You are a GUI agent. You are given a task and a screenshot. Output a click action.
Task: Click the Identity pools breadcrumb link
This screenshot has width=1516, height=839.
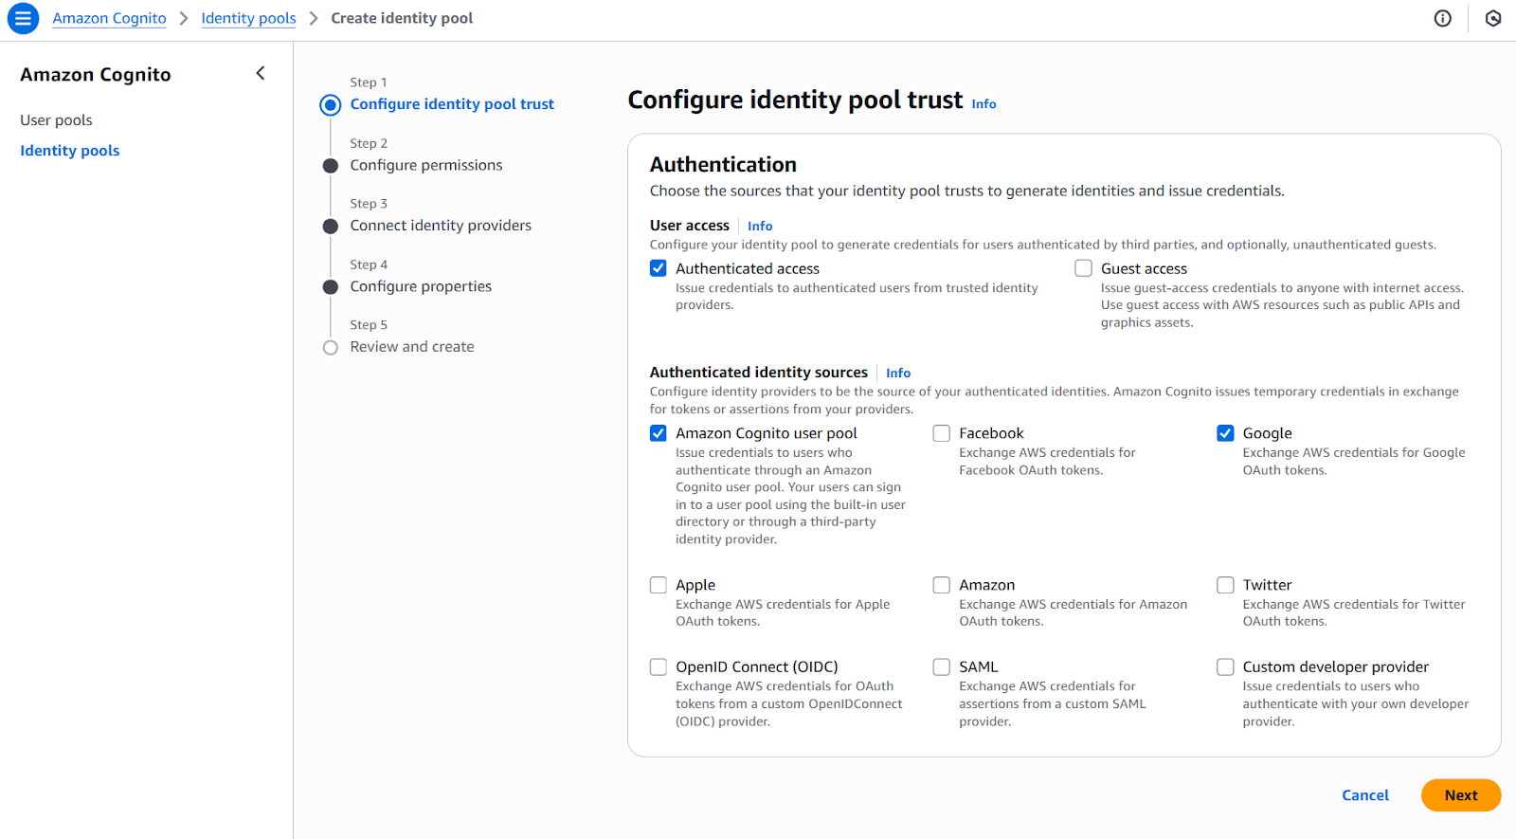248,18
